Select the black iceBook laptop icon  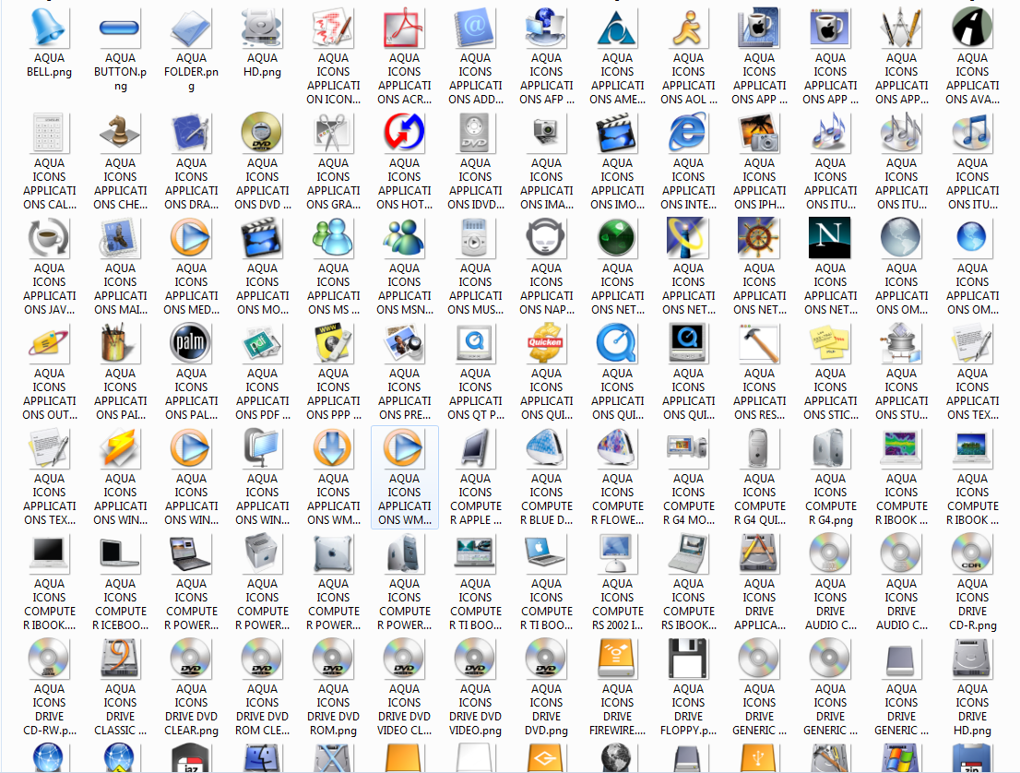coord(120,553)
